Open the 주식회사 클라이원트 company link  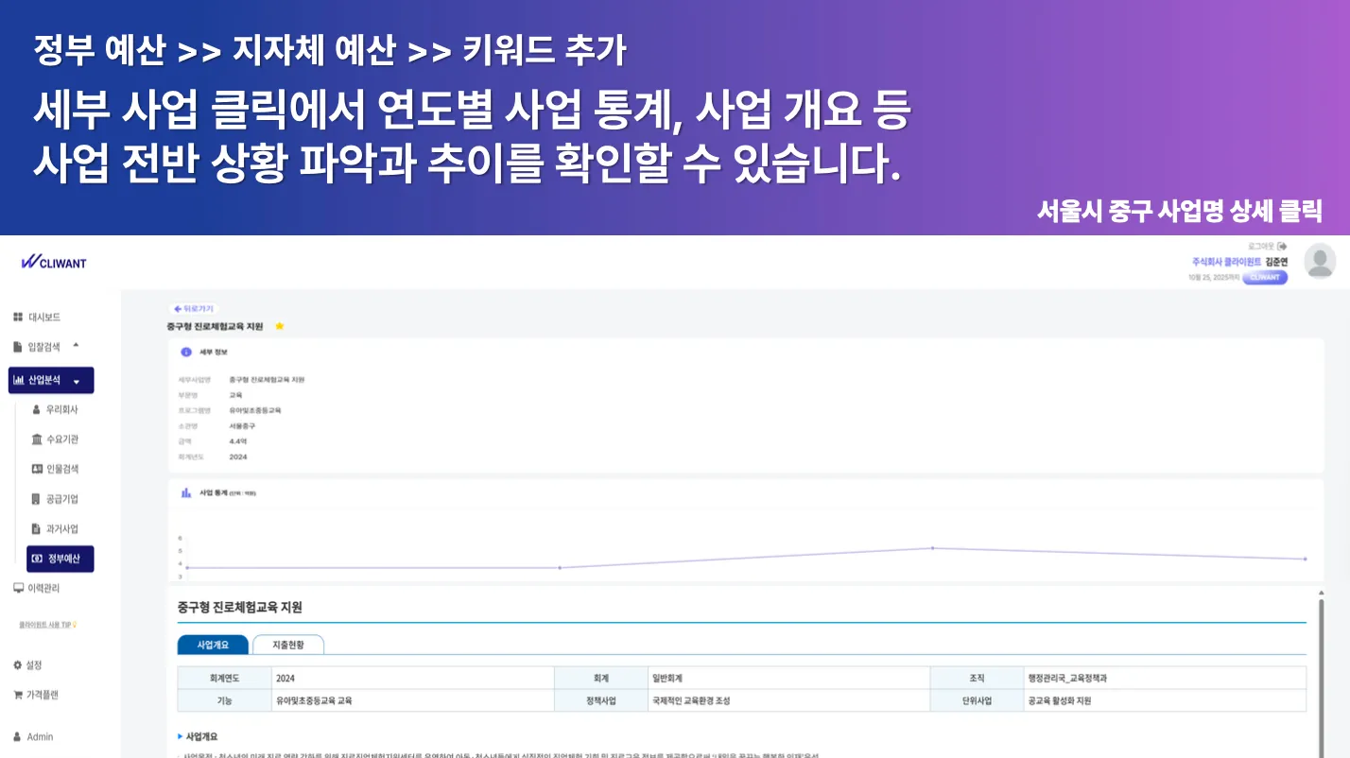tap(1226, 262)
